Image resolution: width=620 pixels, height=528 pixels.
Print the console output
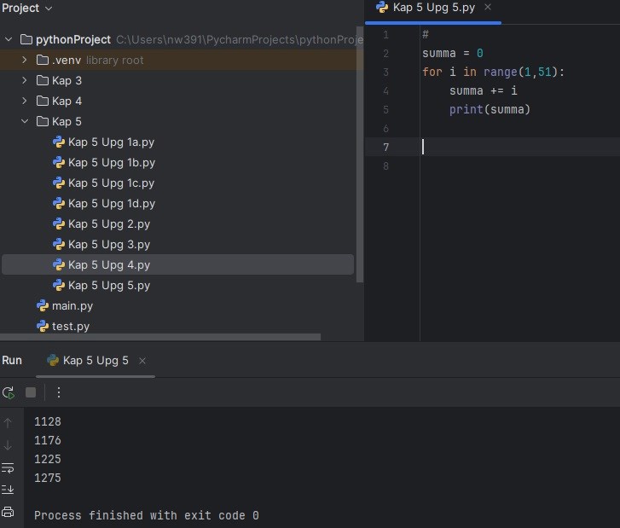pos(9,512)
